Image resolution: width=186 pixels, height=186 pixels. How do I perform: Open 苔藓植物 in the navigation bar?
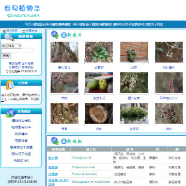pos(105,24)
